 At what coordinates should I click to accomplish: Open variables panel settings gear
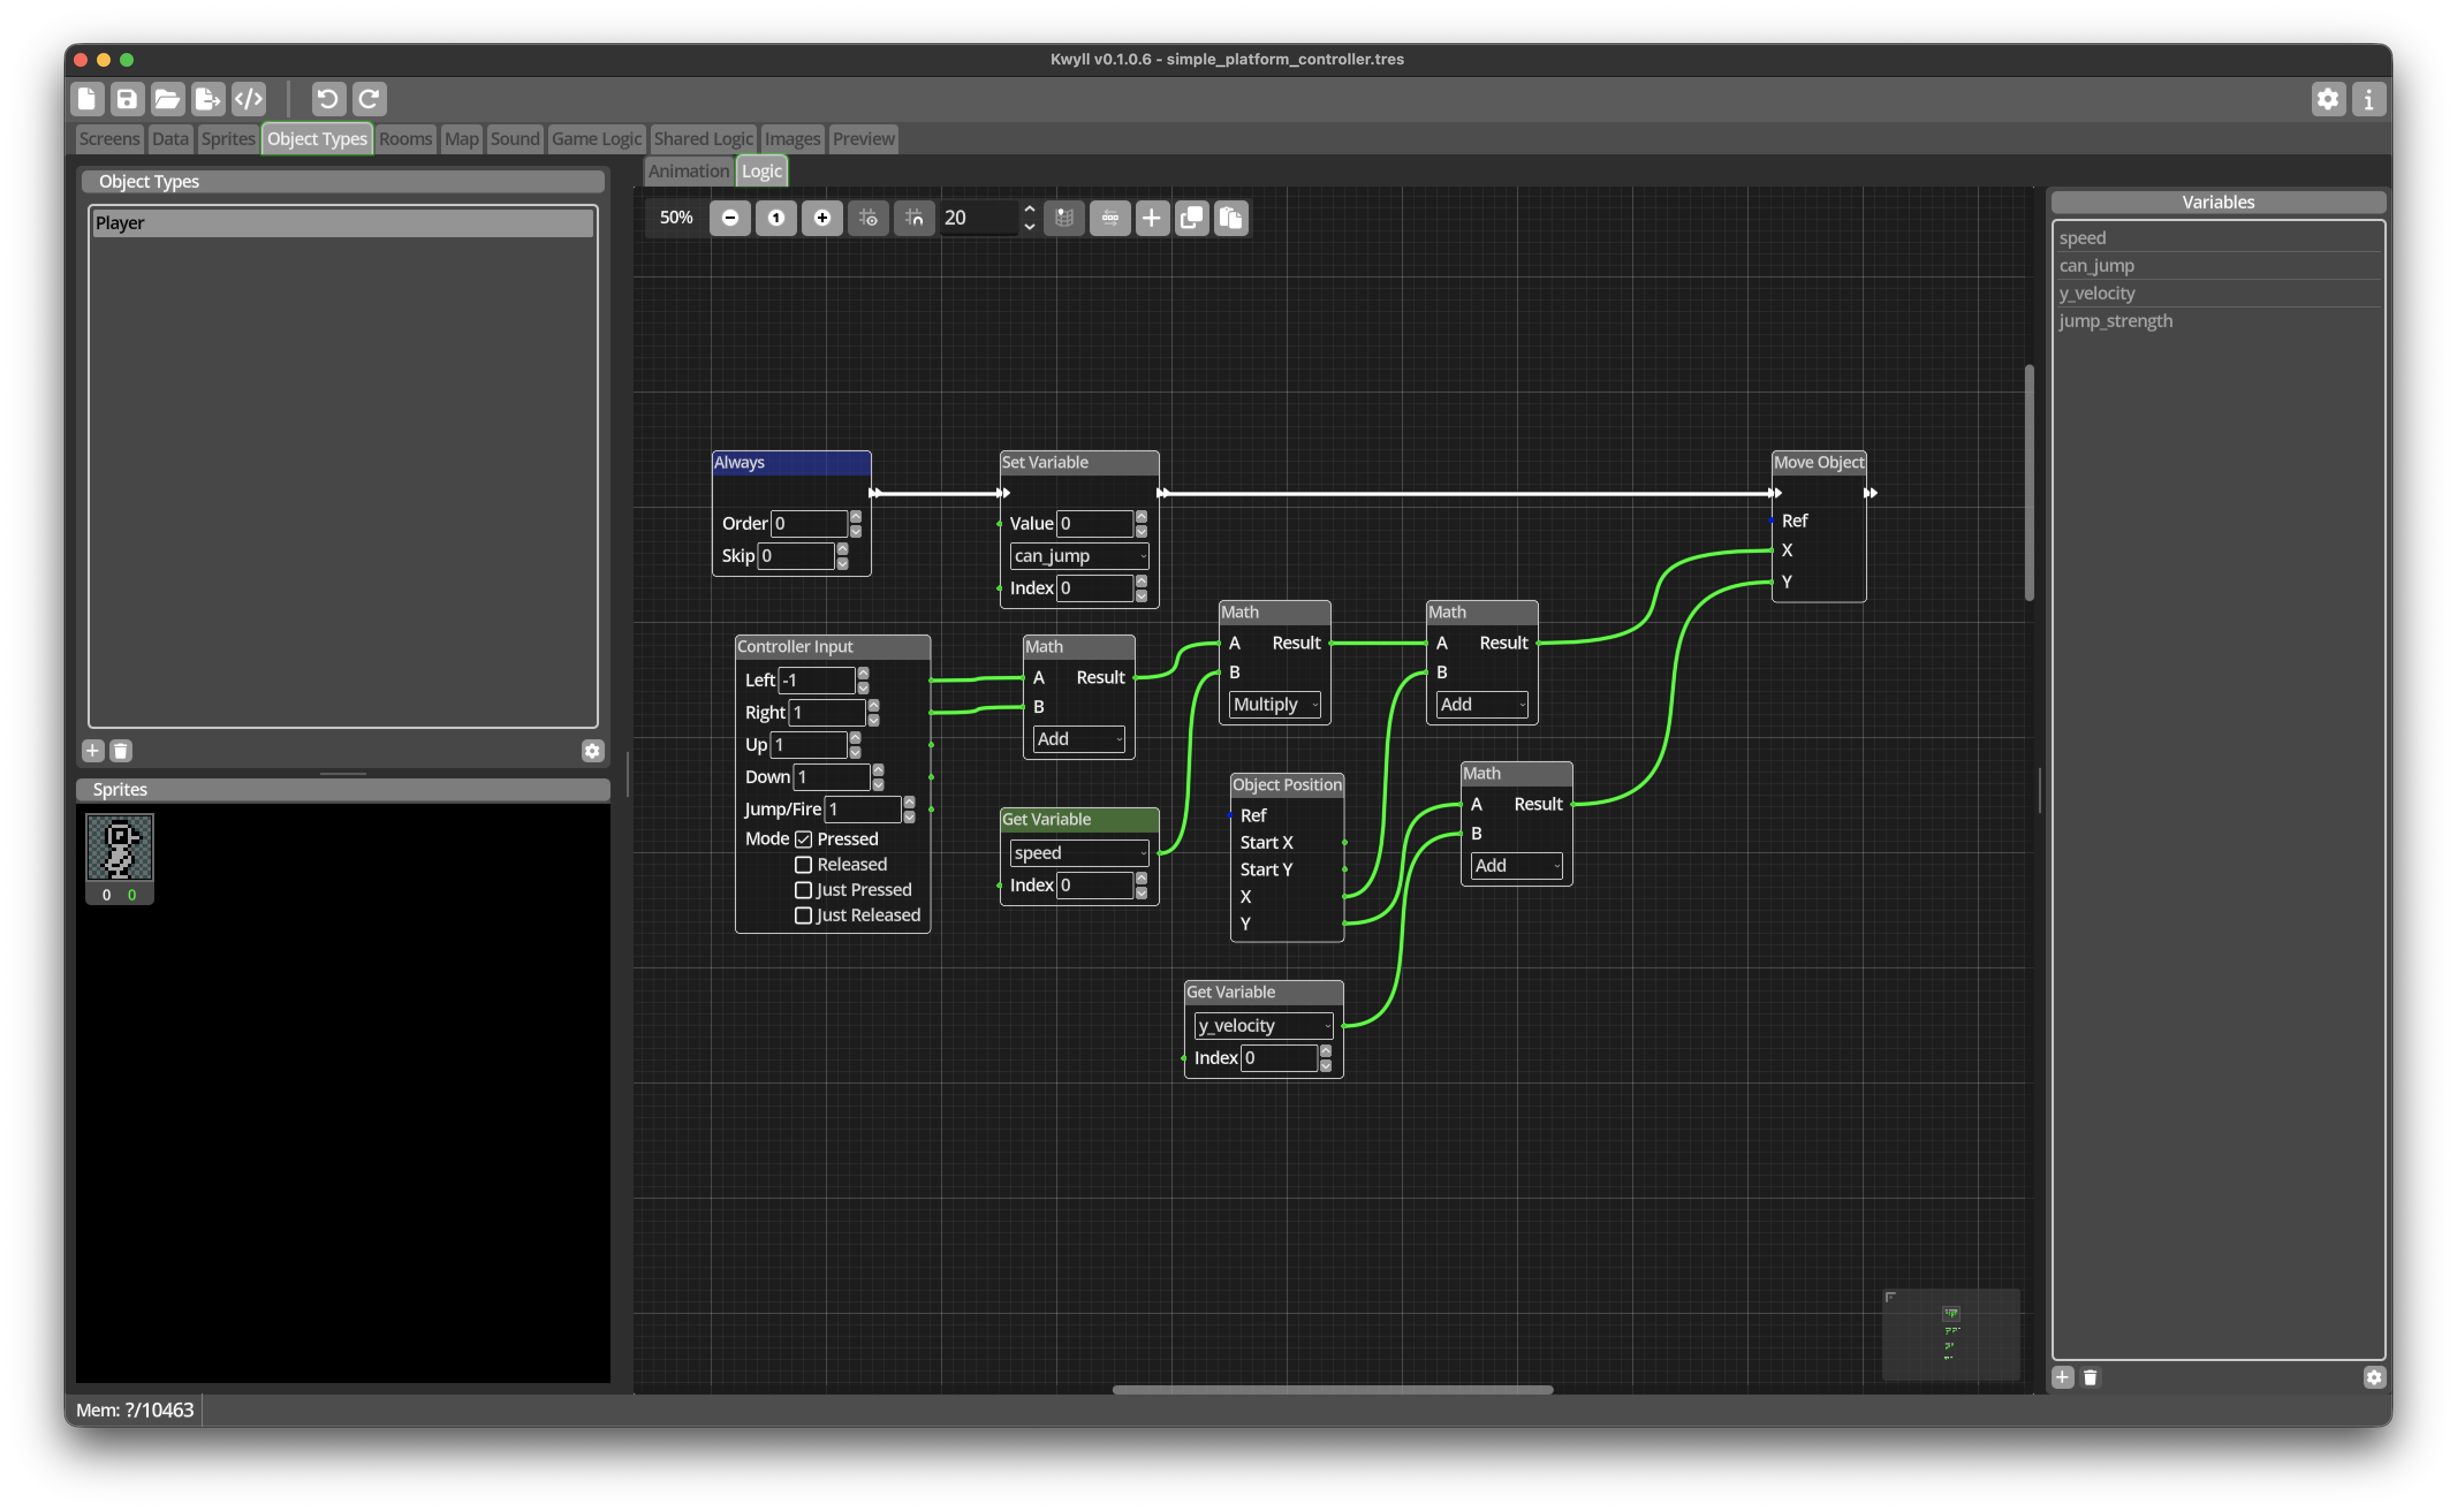(x=2374, y=1377)
